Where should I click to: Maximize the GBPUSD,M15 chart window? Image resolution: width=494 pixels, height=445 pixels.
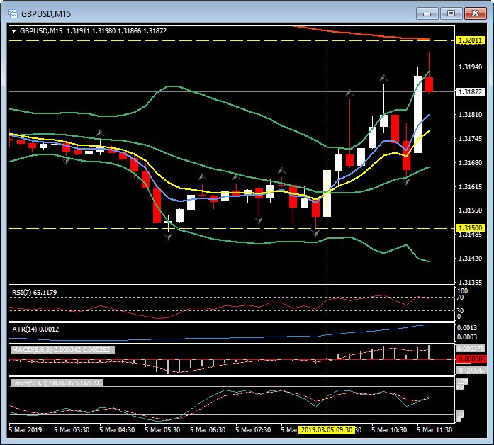point(449,13)
